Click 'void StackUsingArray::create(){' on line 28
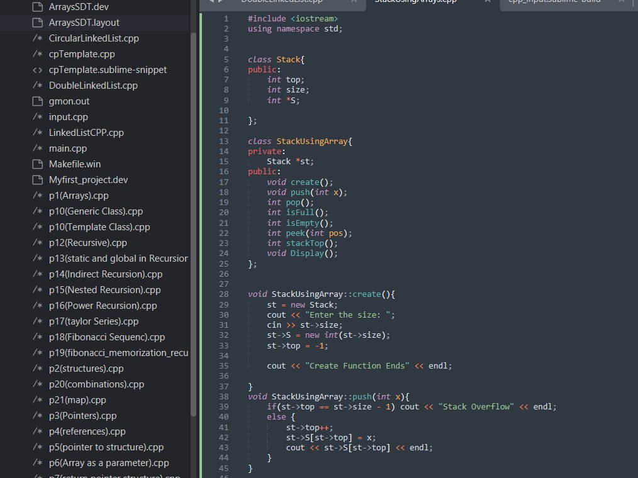 pos(322,294)
